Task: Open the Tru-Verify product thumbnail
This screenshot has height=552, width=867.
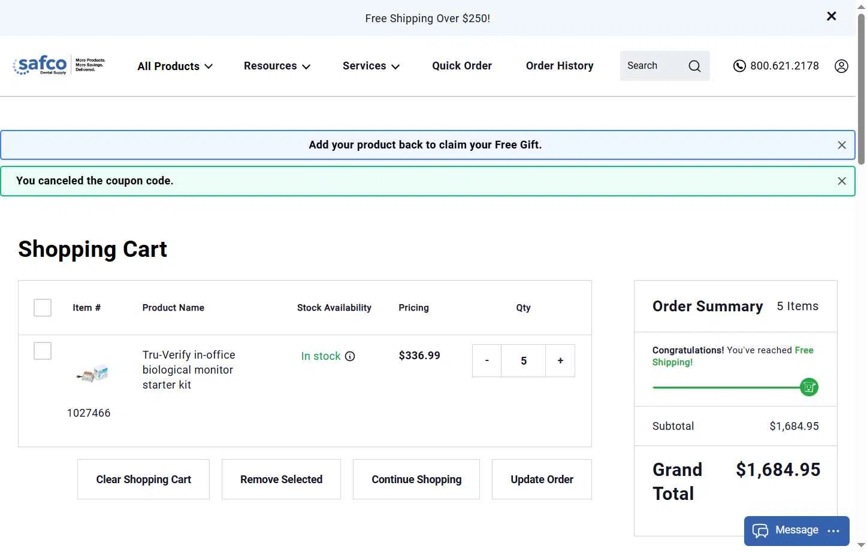Action: 92,374
